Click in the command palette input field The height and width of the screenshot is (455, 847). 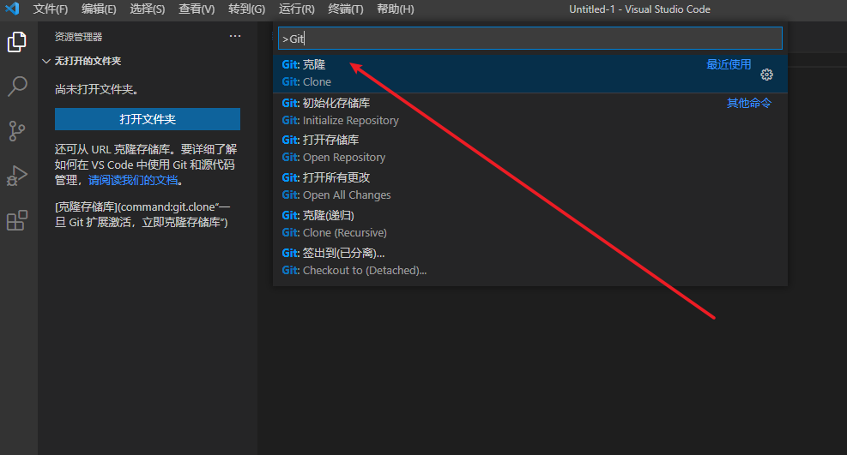coord(530,39)
